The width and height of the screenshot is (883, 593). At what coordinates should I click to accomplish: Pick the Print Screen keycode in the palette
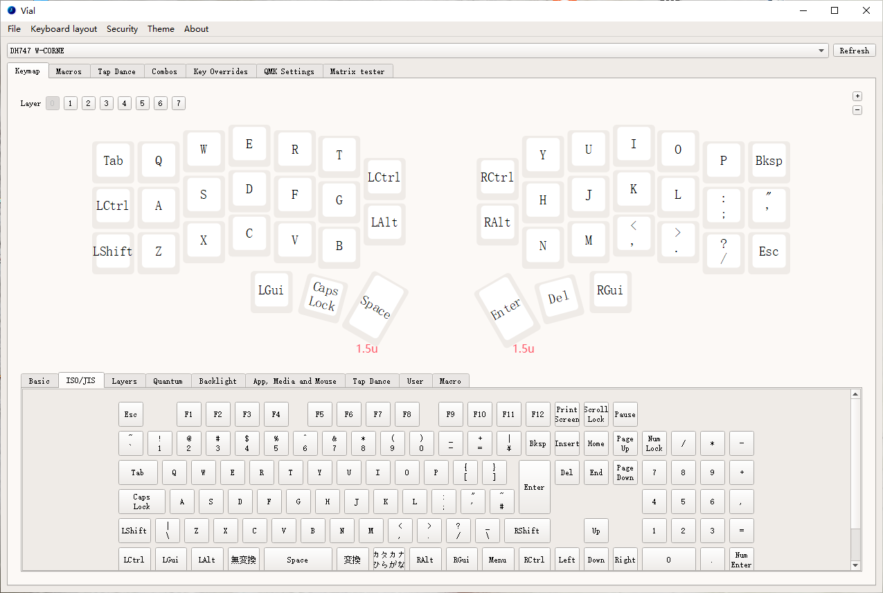coord(567,414)
